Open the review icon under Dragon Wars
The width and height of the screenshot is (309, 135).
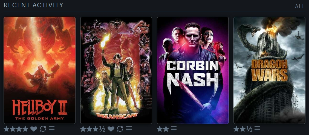click(257, 129)
